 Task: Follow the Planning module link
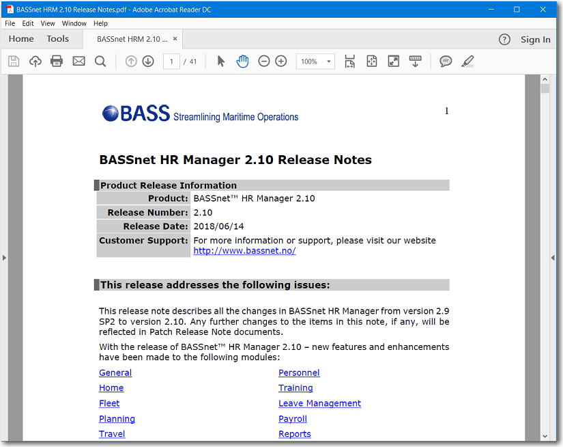(117, 419)
